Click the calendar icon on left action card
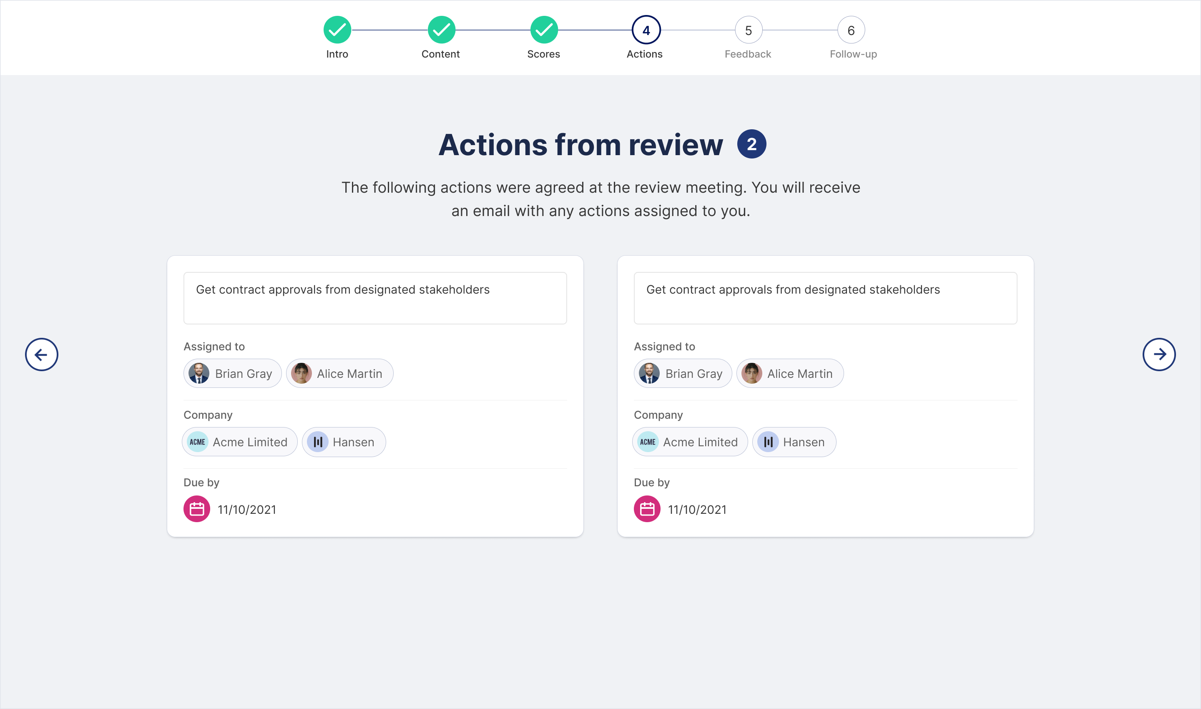The height and width of the screenshot is (709, 1201). 197,509
